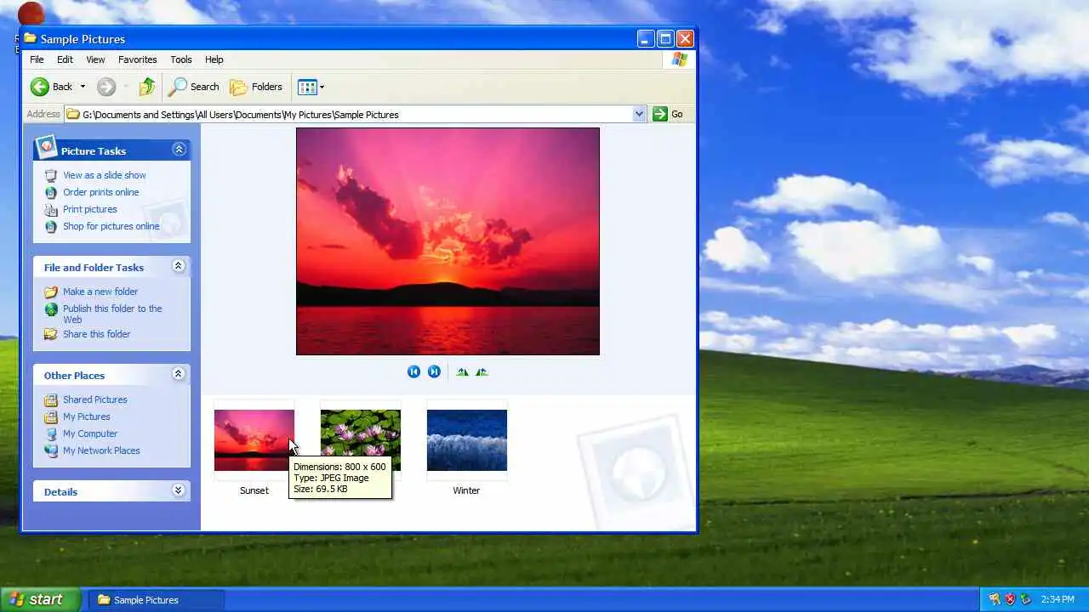Viewport: 1089px width, 612px height.
Task: Open the Views dropdown arrow
Action: (x=322, y=87)
